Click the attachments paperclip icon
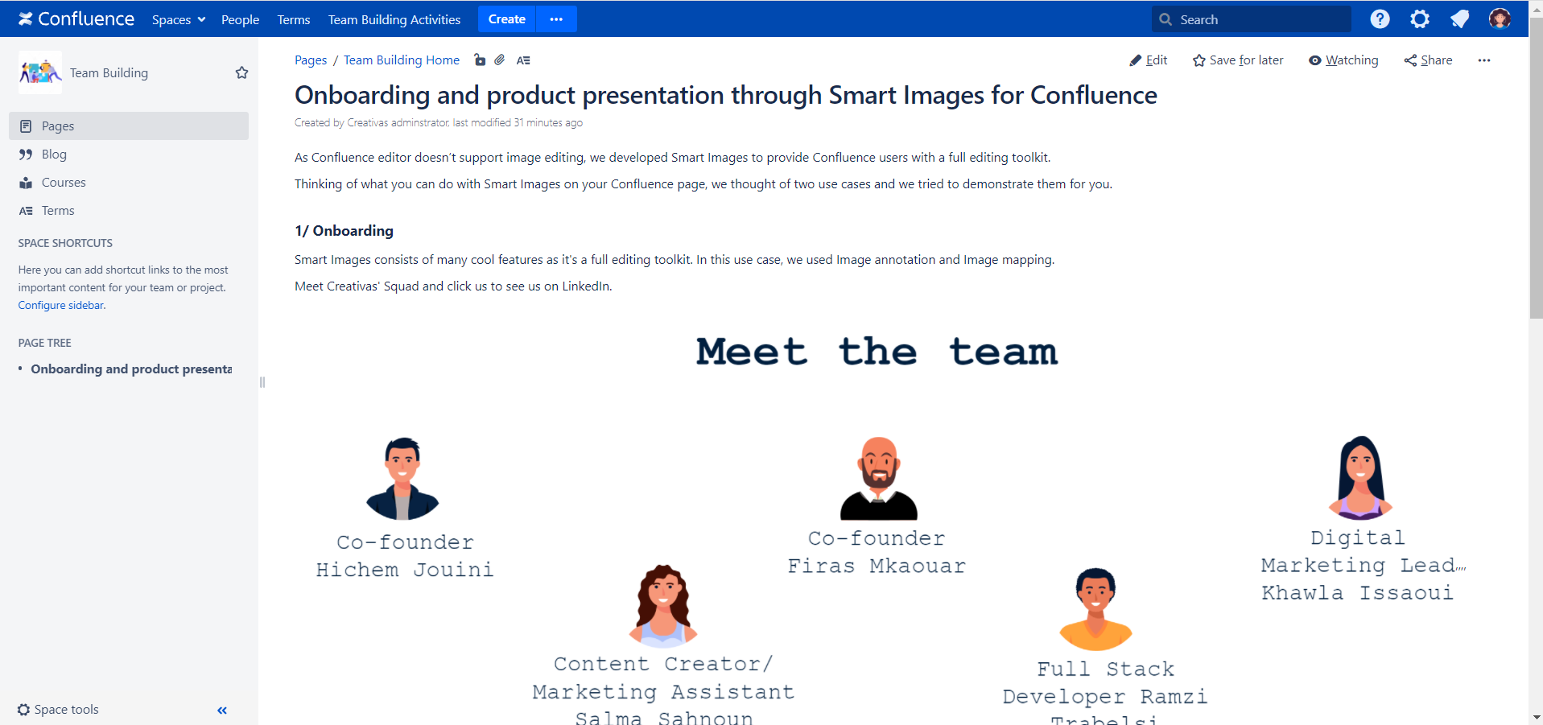The image size is (1543, 725). tap(500, 60)
